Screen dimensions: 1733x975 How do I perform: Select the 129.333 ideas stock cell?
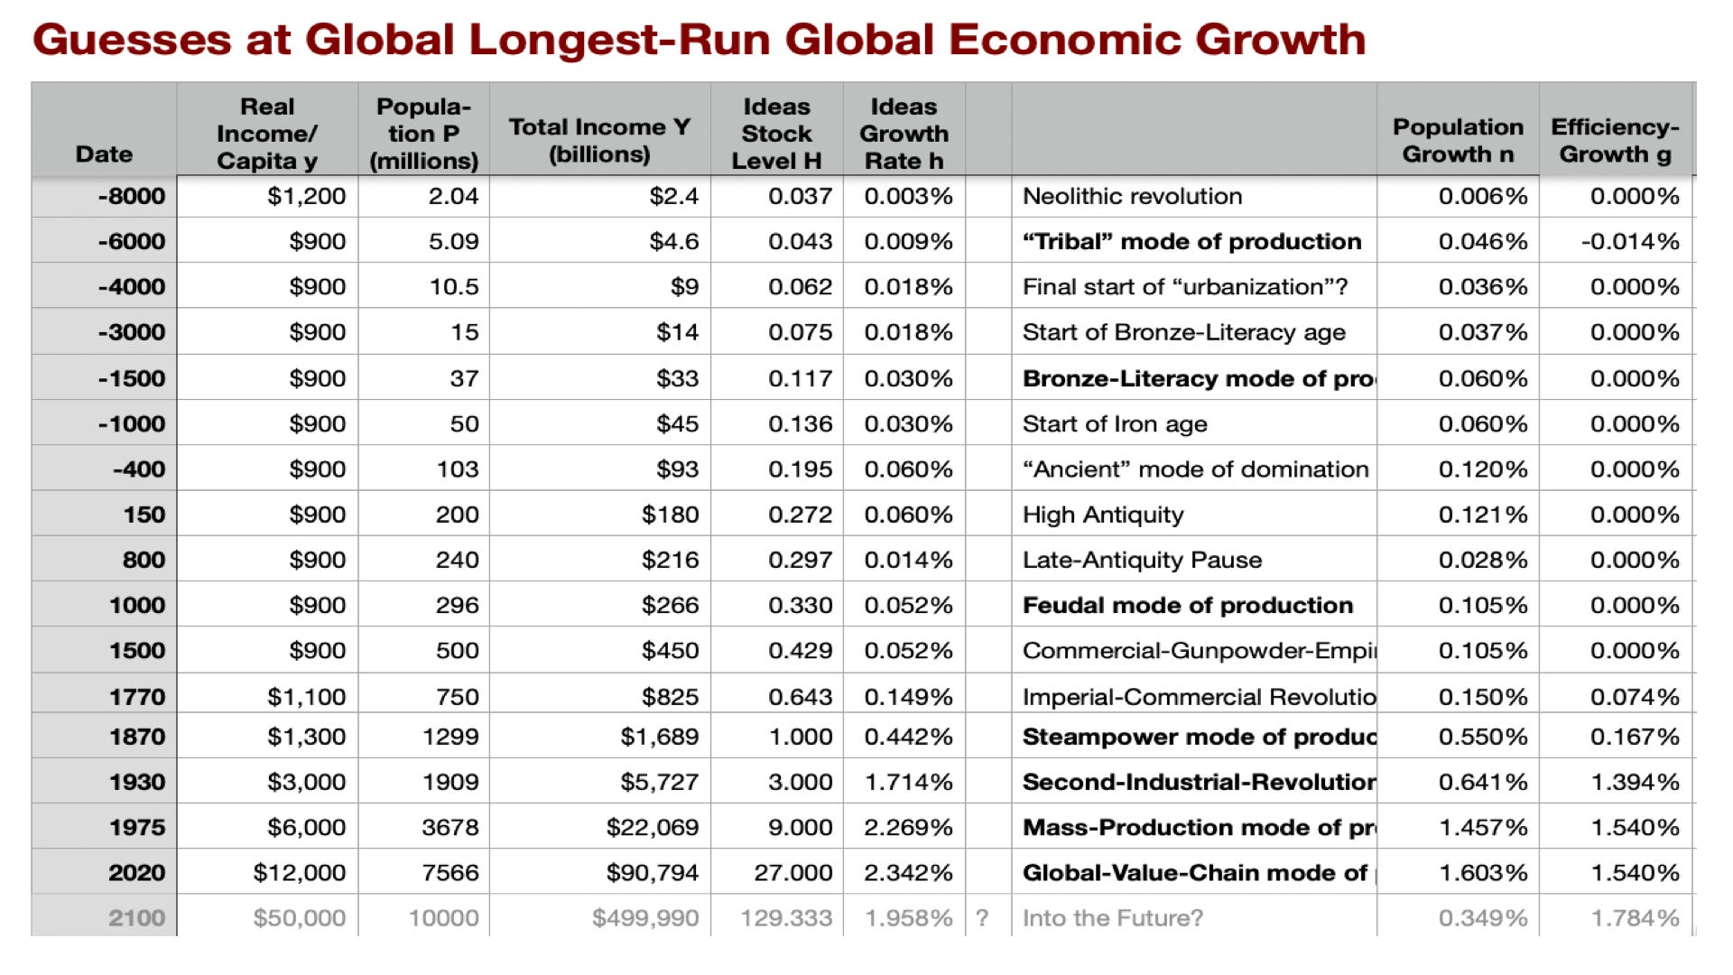[x=786, y=917]
